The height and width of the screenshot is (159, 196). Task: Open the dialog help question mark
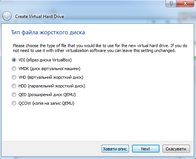tap(171, 3)
